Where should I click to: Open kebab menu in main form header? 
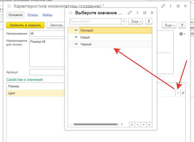click(x=171, y=6)
